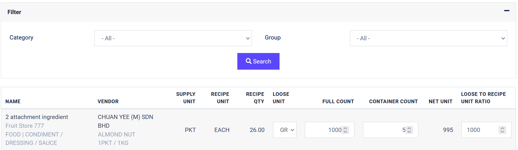Click the Filter panel title
Image resolution: width=518 pixels, height=150 pixels.
tap(14, 12)
